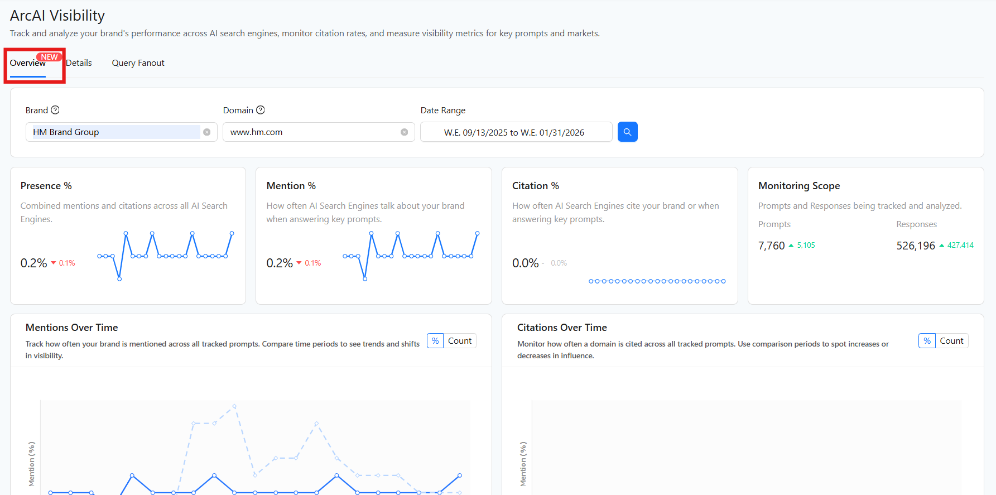
Task: Clear the www.hm.com domain field
Action: (404, 132)
